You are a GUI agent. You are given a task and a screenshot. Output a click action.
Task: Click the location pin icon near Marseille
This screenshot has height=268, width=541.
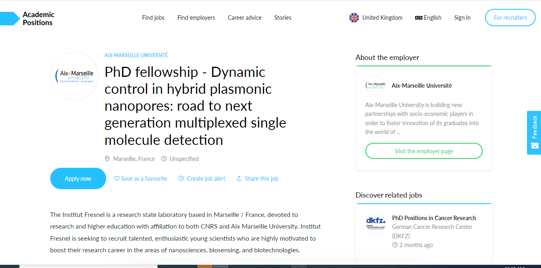click(107, 159)
